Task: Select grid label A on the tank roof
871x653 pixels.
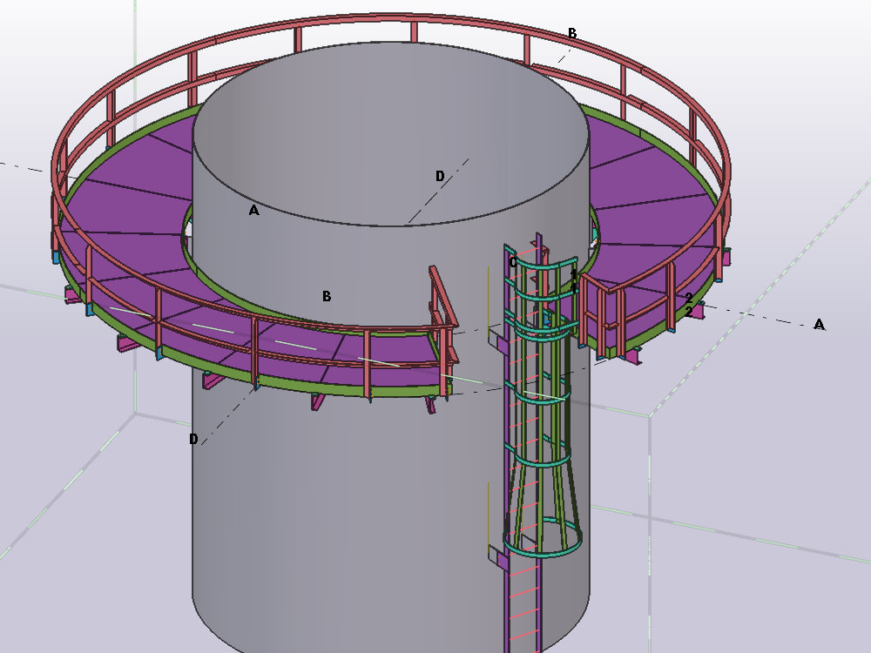Action: pos(253,209)
